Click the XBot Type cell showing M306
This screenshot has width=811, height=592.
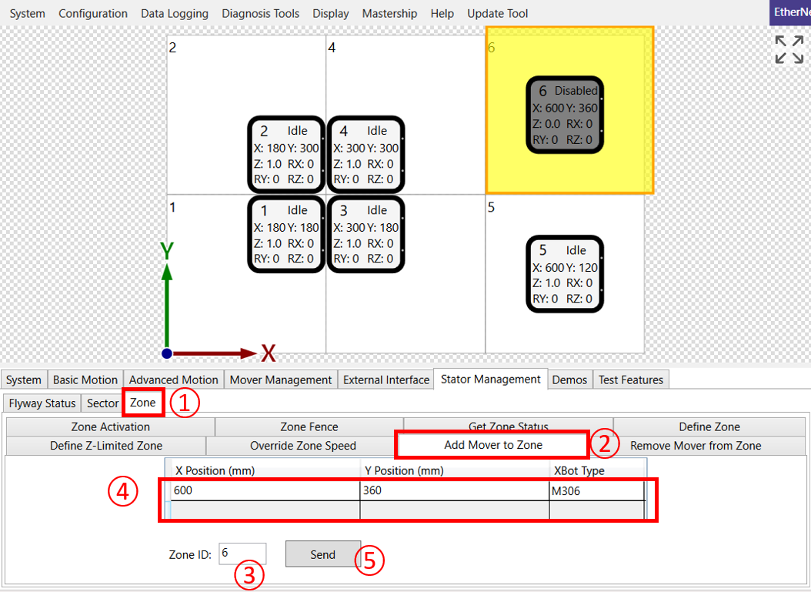point(596,490)
